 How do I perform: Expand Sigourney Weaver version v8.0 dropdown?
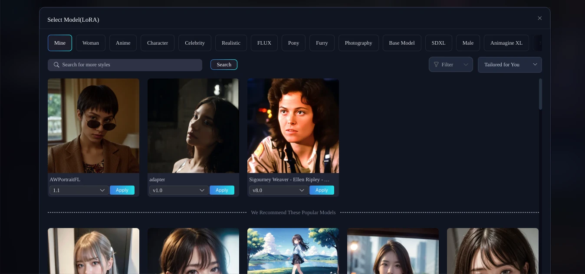[x=279, y=190]
